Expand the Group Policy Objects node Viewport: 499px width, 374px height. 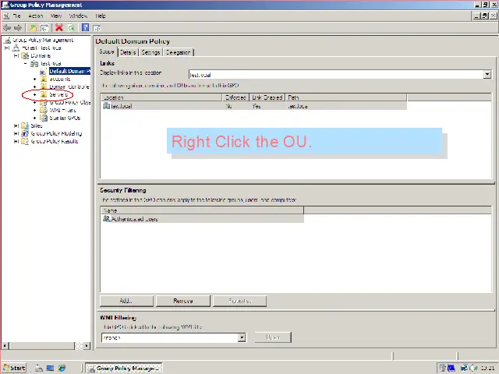[x=34, y=102]
